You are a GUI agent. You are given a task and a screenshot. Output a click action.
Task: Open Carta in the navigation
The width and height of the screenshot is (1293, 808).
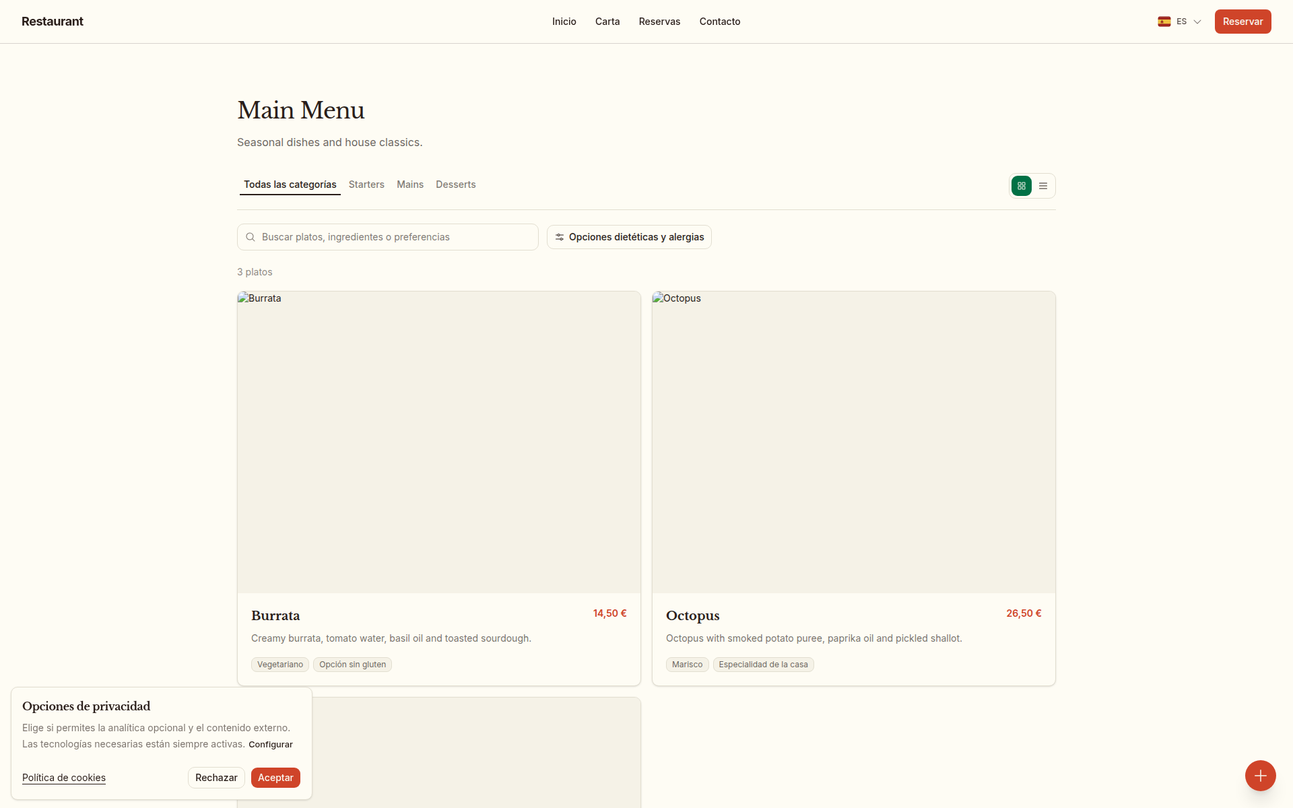[607, 22]
